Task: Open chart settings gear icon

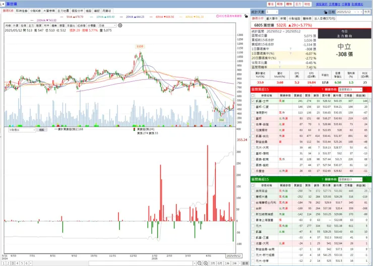Action: point(120,25)
